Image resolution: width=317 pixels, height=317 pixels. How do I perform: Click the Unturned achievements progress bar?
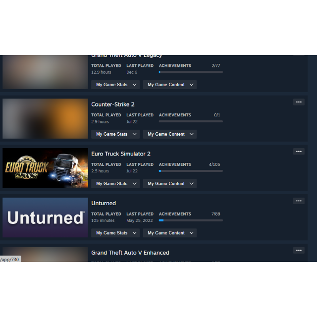click(191, 220)
